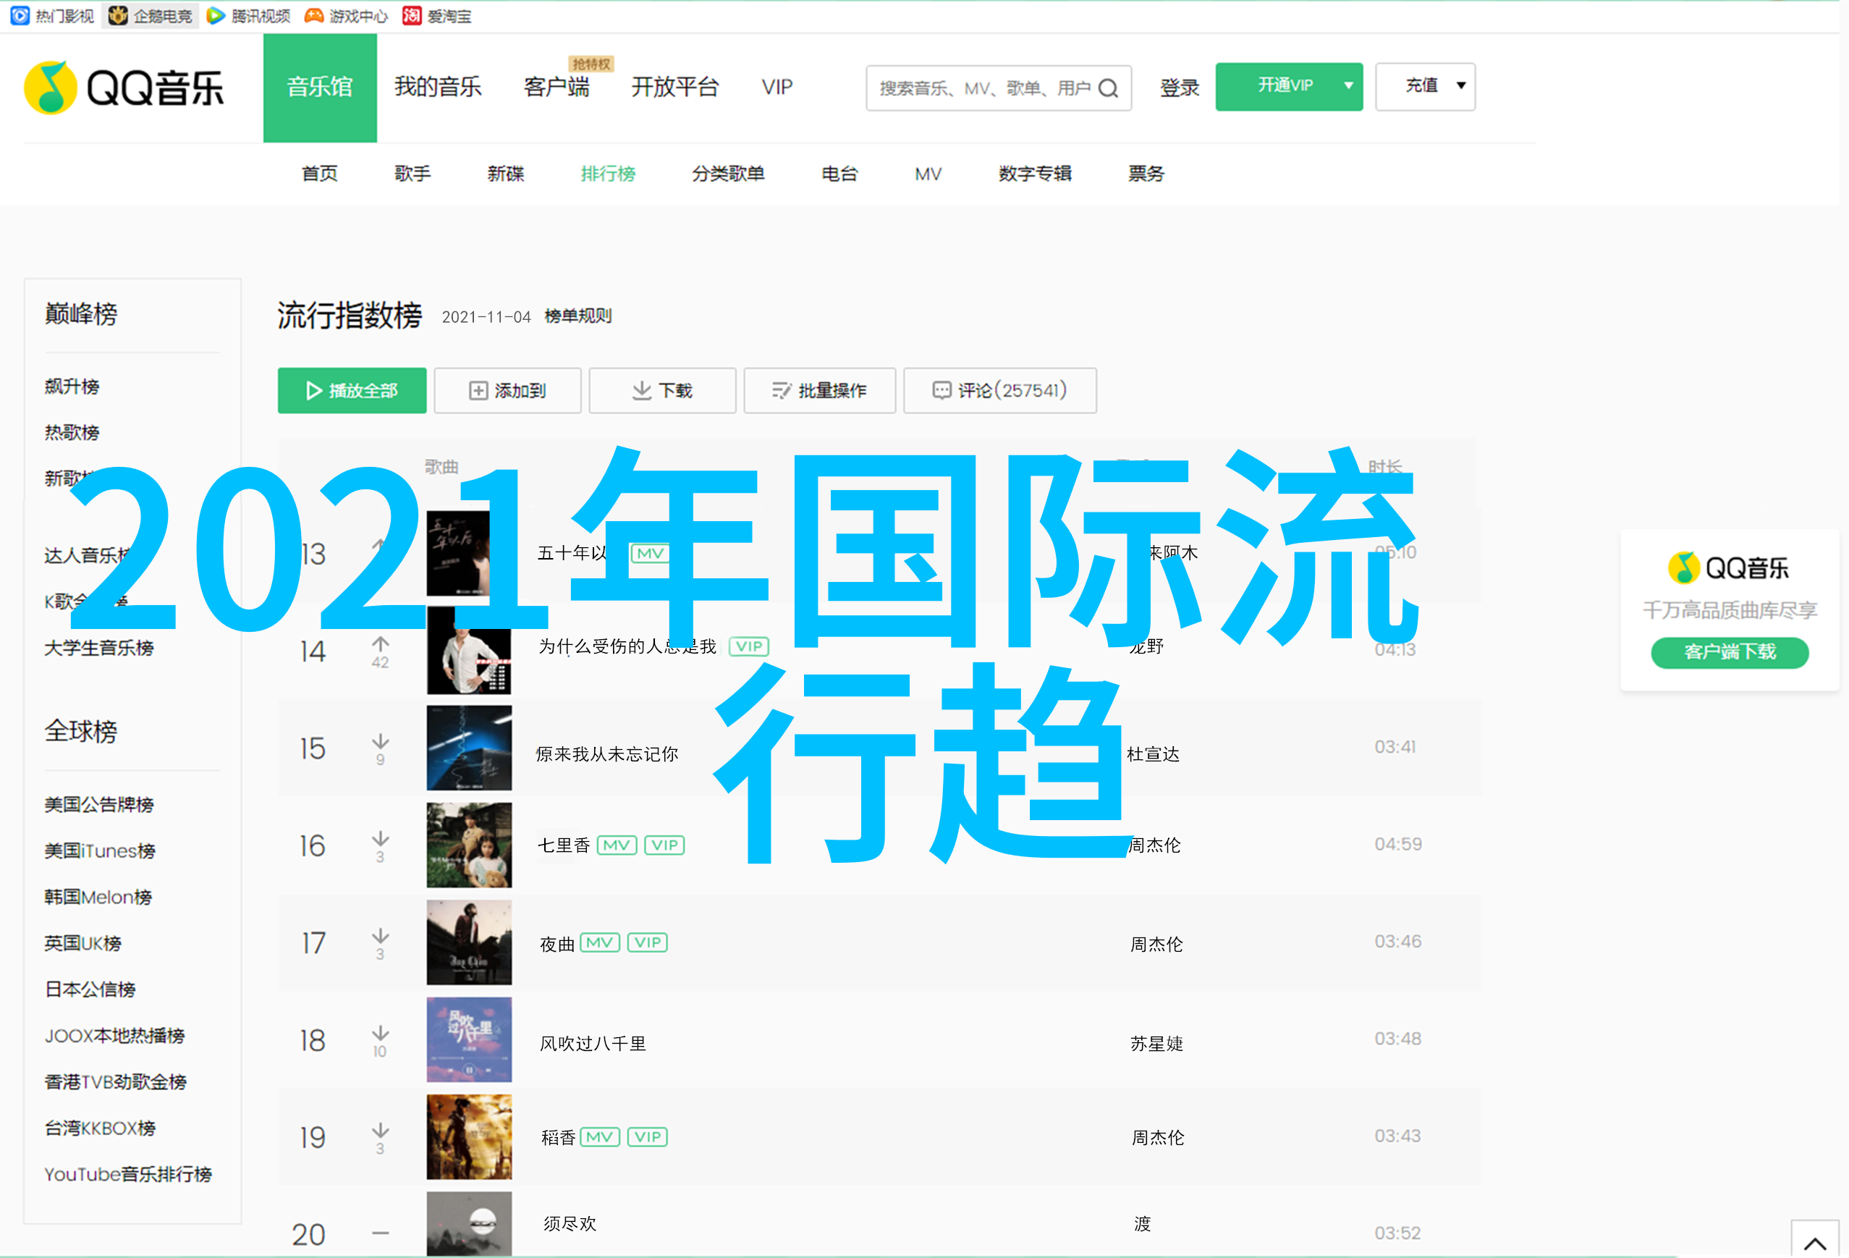Open 热歌榜 in sidebar
This screenshot has height=1258, width=1849.
[x=72, y=433]
